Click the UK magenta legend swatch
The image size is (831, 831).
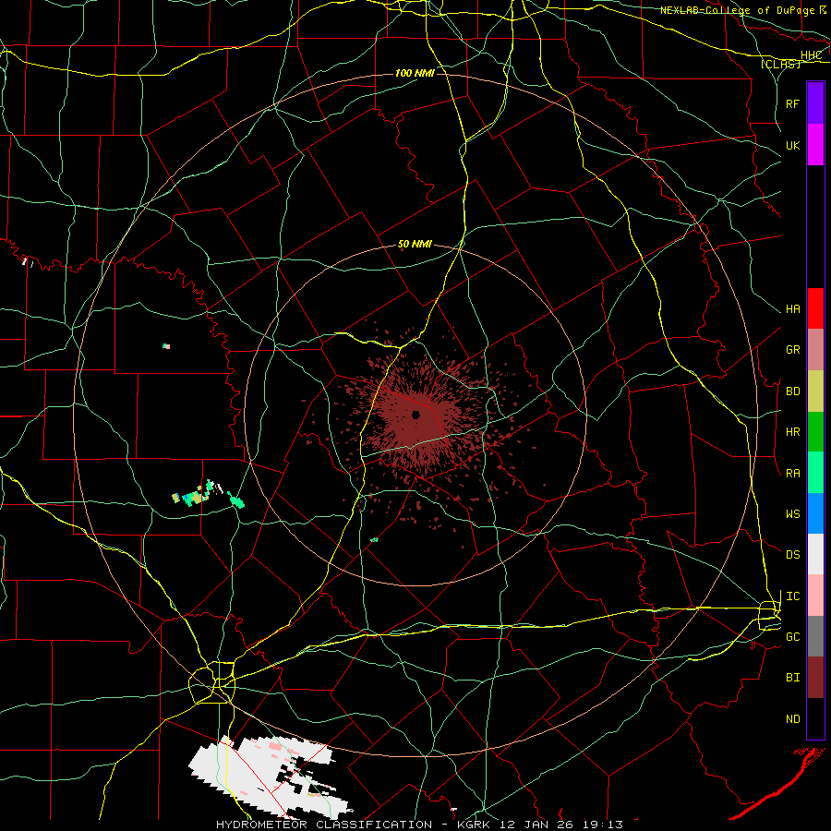pyautogui.click(x=815, y=145)
